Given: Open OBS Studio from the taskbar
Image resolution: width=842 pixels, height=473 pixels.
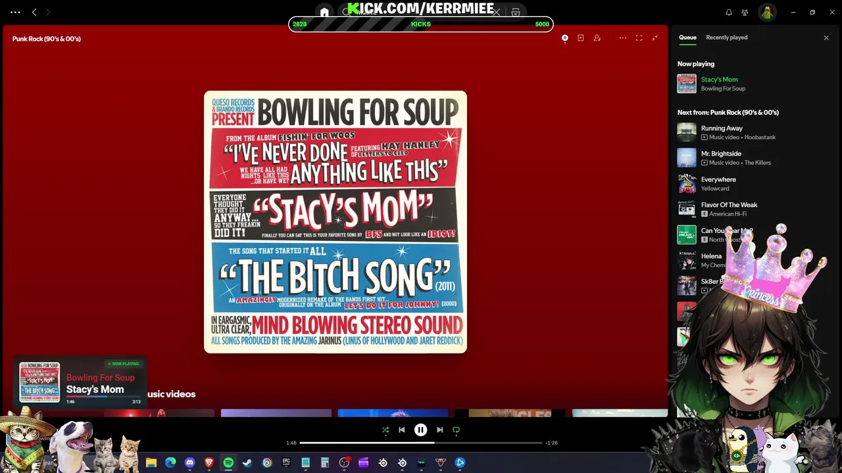Looking at the screenshot, I should coord(344,463).
